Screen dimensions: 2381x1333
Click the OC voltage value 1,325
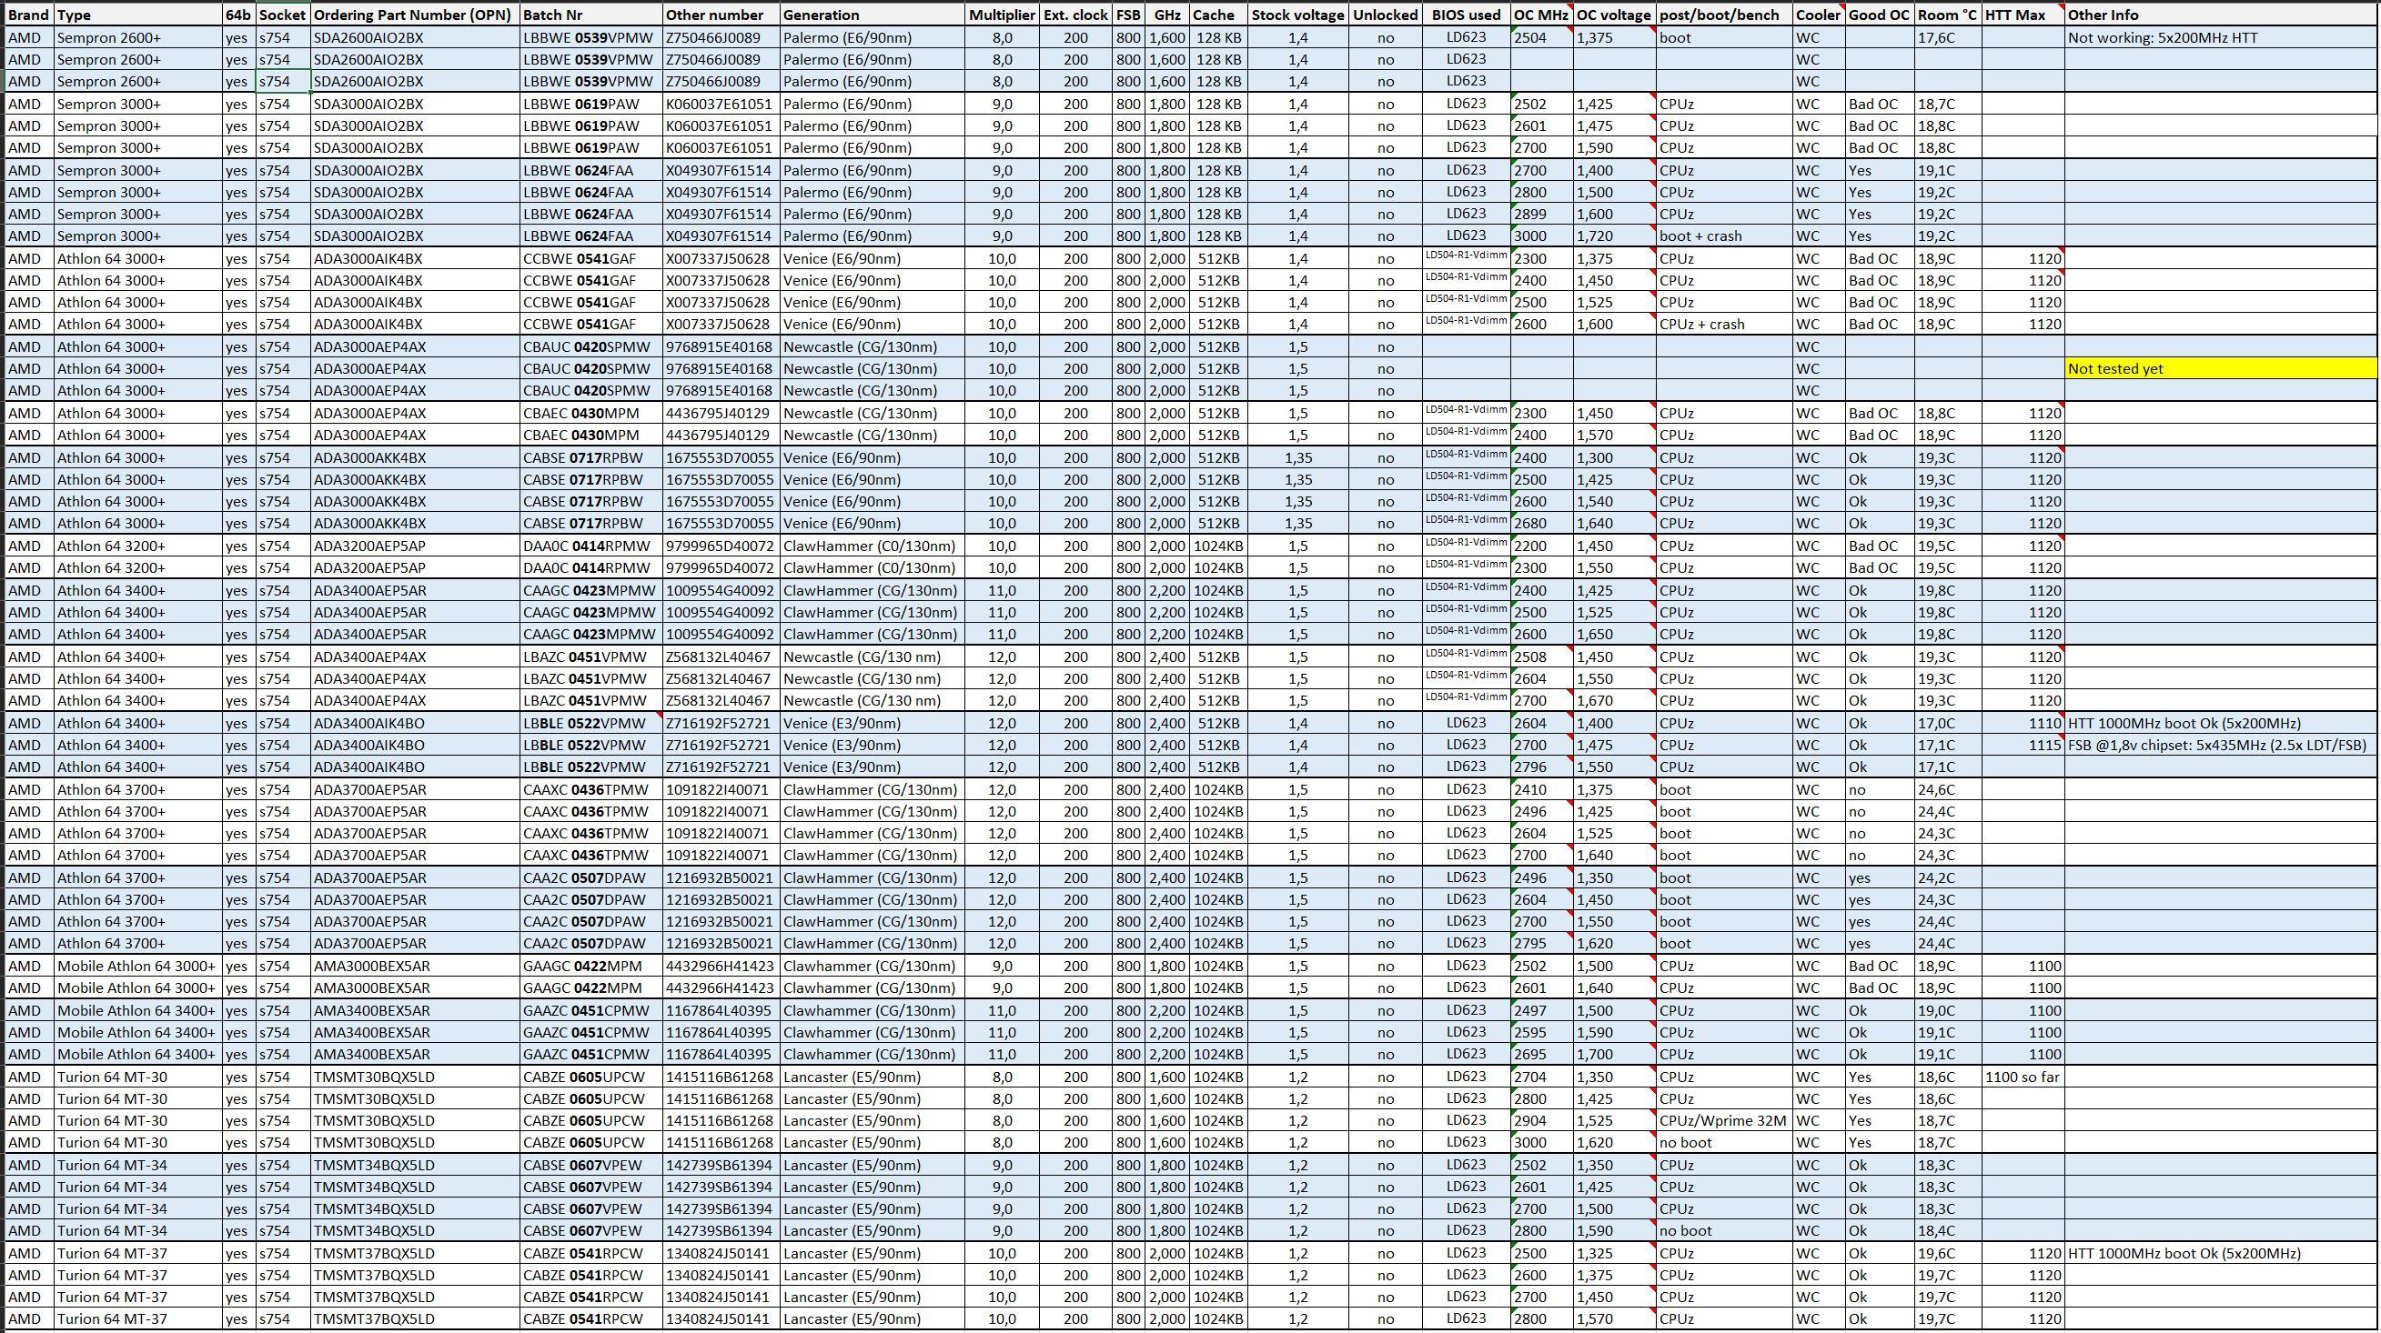[1615, 1254]
